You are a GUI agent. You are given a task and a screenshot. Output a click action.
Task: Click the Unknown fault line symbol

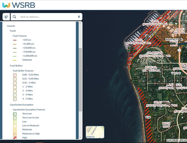15,60
